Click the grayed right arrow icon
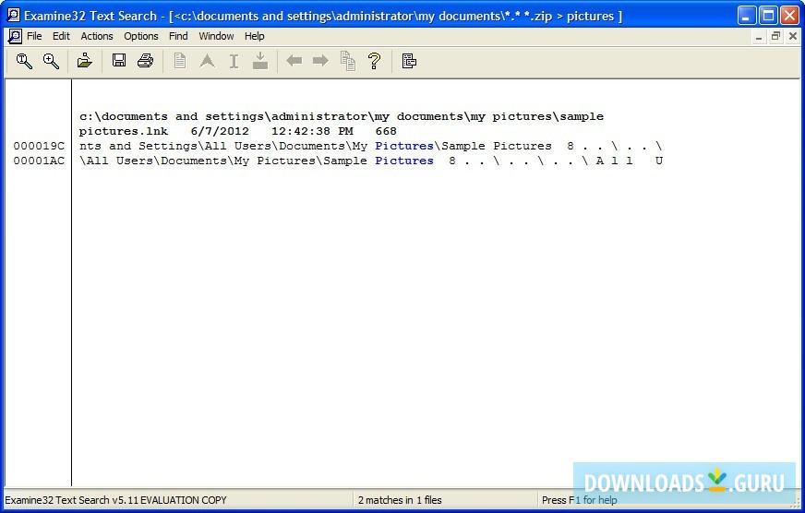 (321, 61)
